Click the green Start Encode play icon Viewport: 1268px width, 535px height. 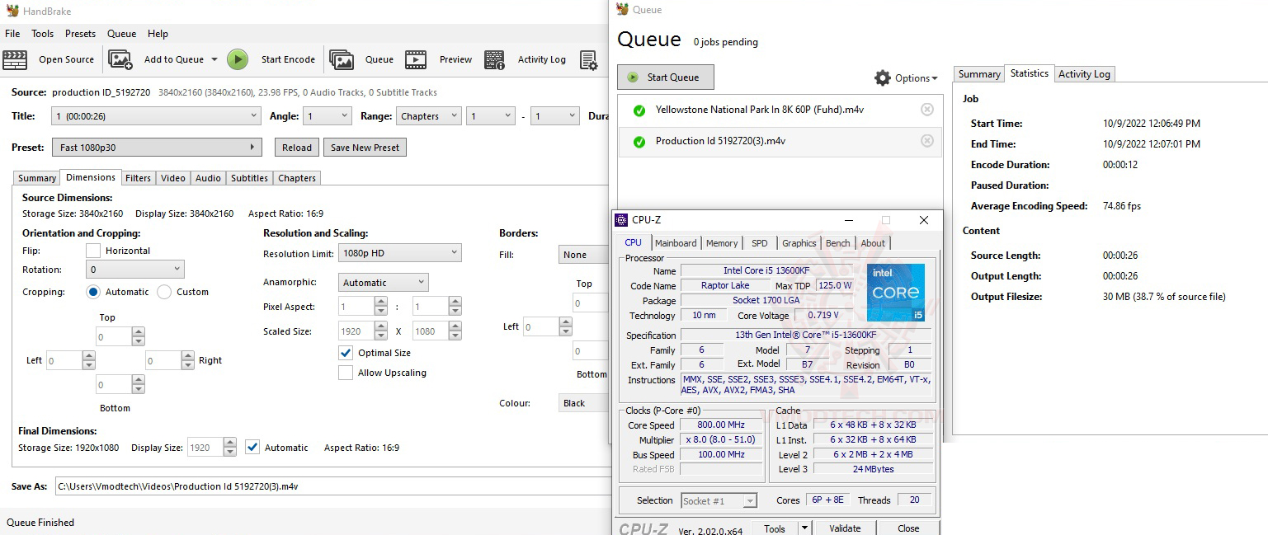coord(238,59)
